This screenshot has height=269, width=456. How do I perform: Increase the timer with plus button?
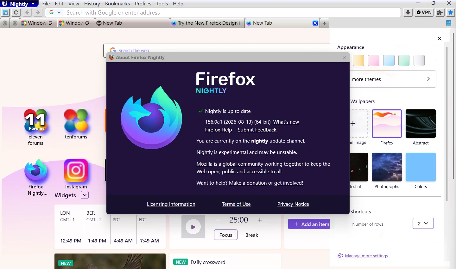260,220
